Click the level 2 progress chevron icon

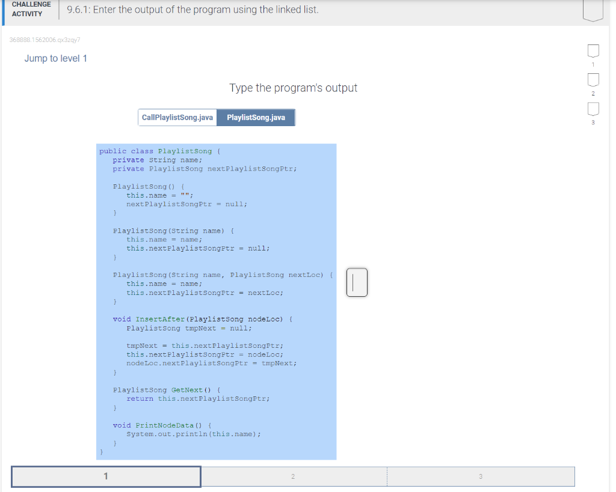593,80
